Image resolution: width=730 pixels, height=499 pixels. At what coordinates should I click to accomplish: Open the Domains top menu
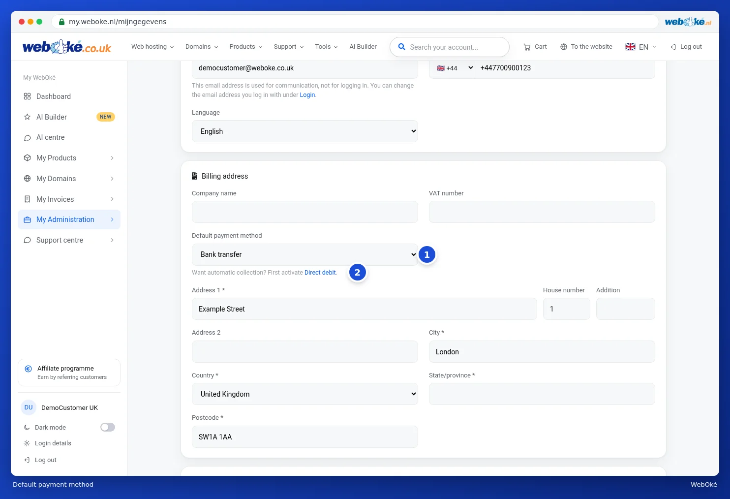coord(202,47)
